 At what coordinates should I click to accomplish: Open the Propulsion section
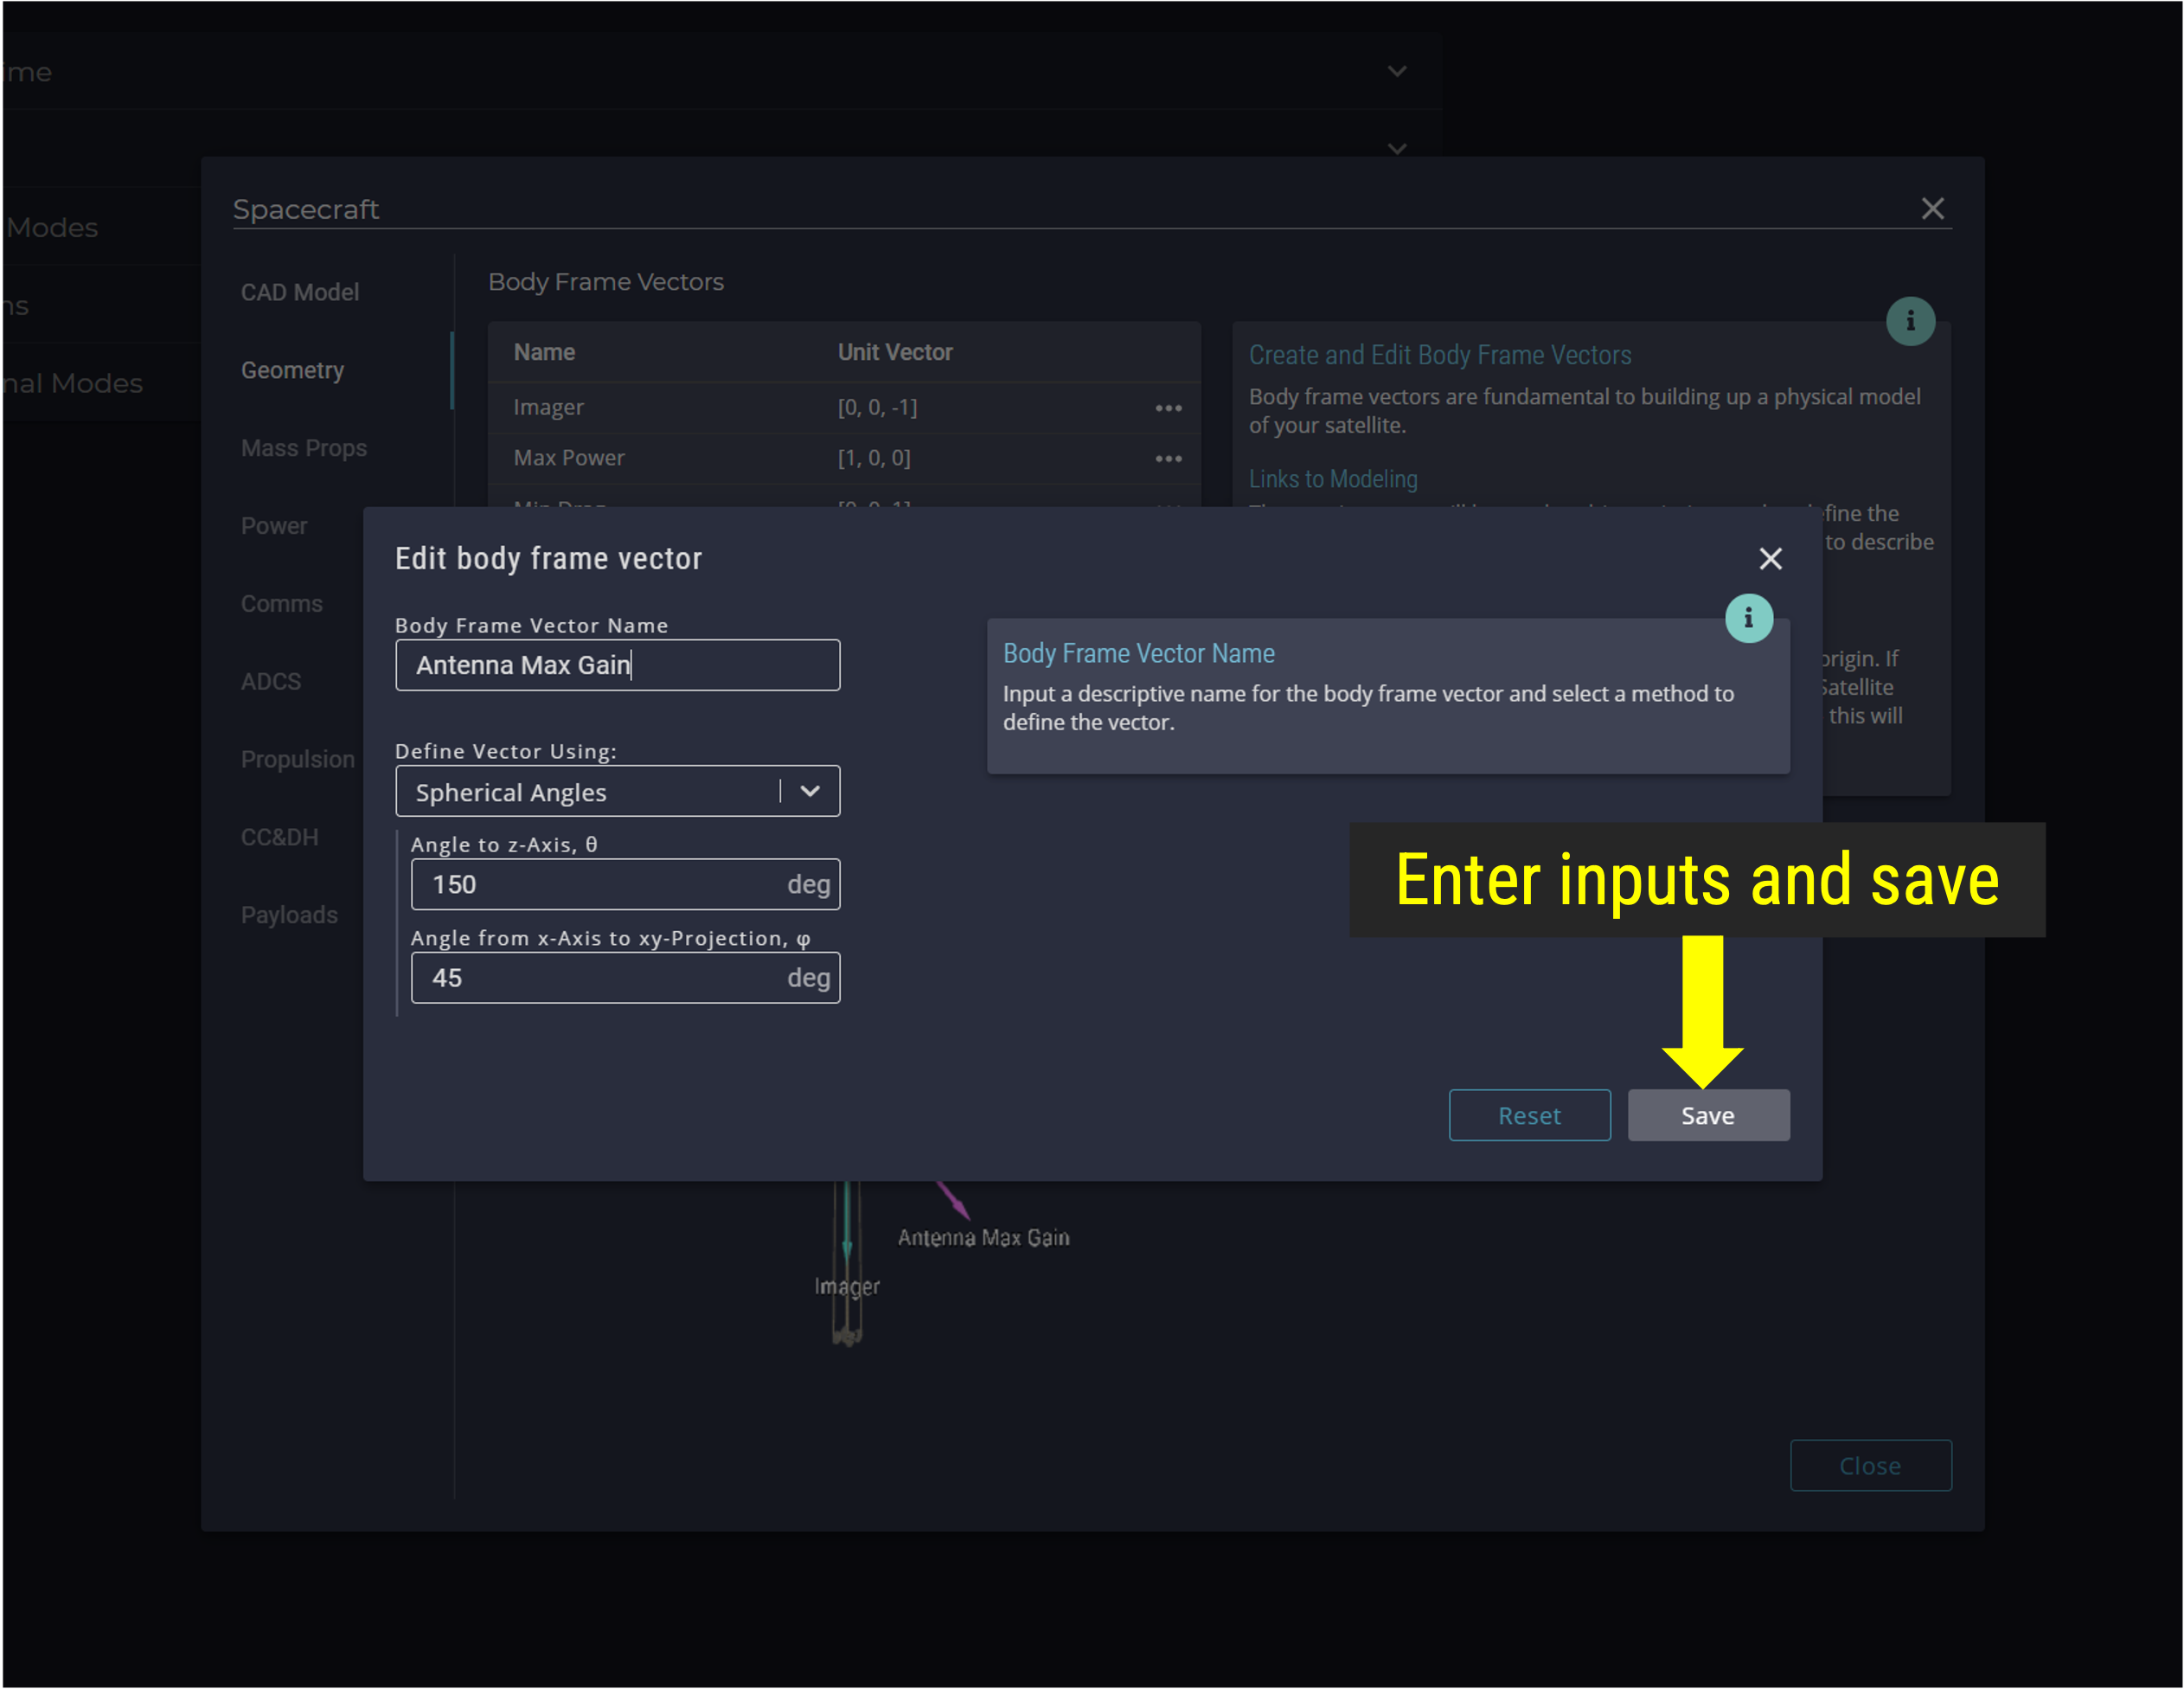pyautogui.click(x=297, y=760)
